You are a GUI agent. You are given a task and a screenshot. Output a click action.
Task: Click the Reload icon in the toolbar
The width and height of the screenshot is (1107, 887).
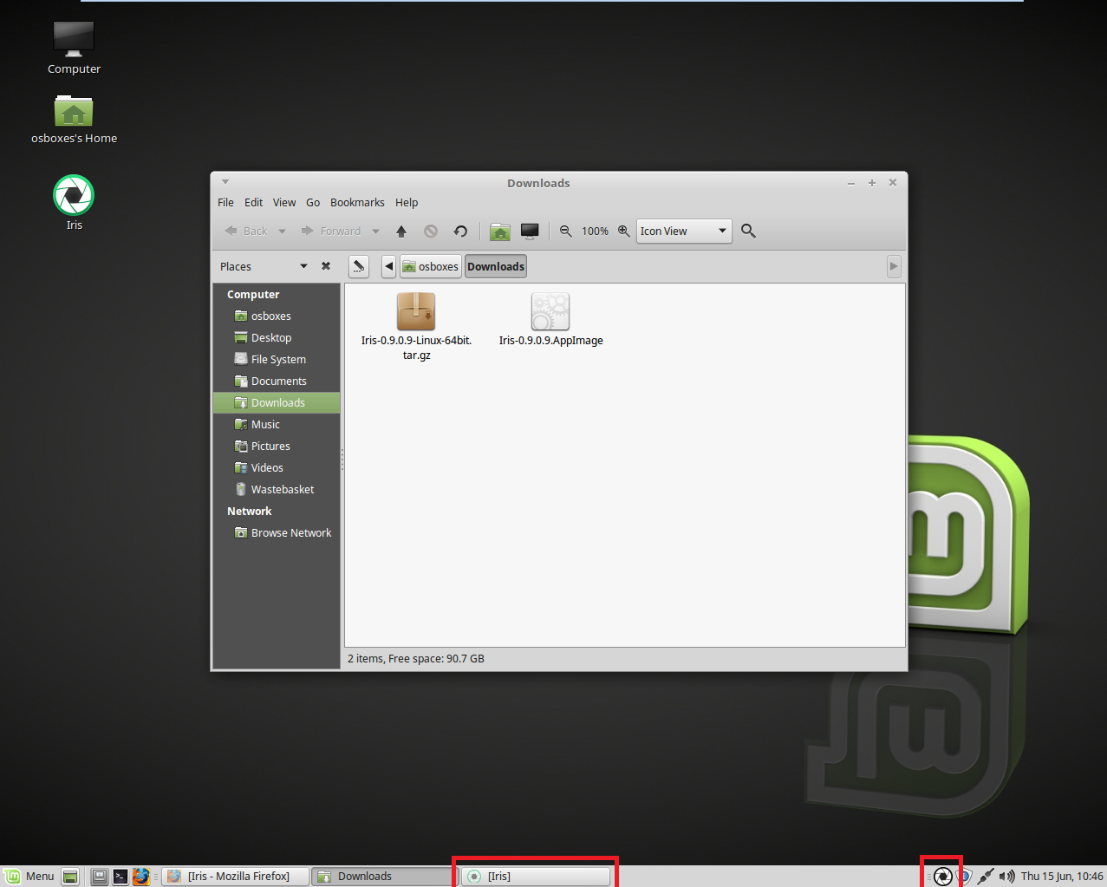pos(460,232)
